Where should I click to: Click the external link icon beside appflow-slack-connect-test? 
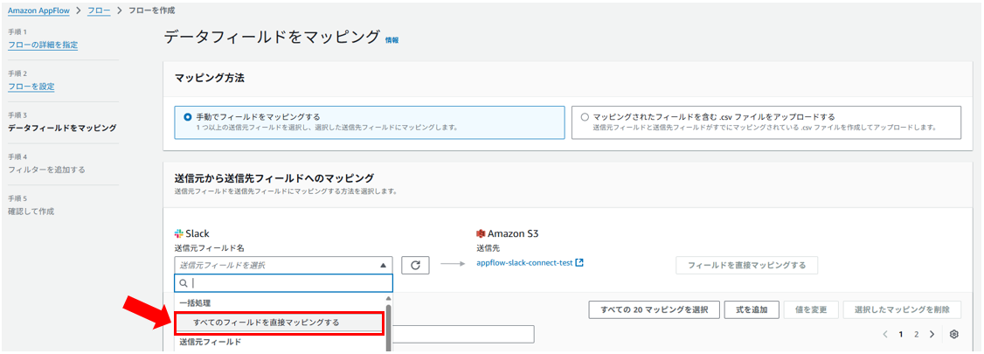(x=580, y=263)
